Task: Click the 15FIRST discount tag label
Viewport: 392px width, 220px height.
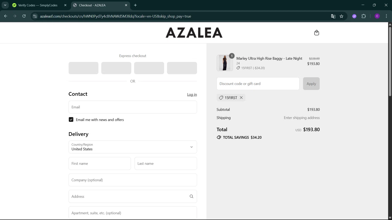Action: tap(231, 97)
